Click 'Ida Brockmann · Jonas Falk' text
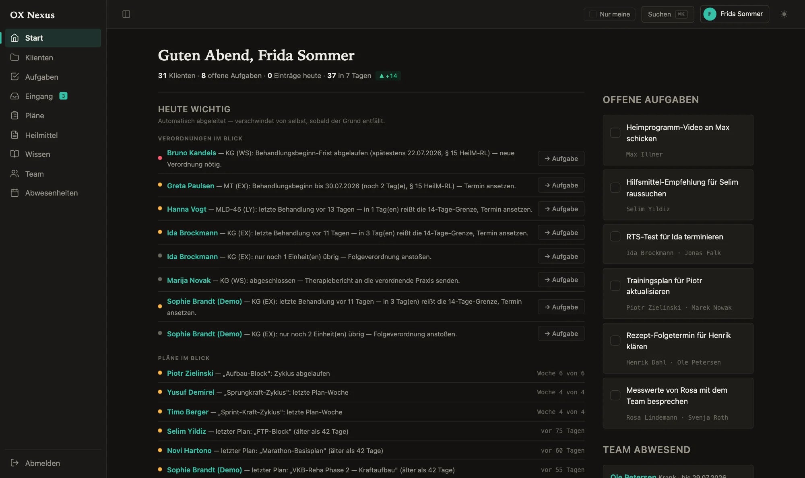805x478 pixels. 673,253
